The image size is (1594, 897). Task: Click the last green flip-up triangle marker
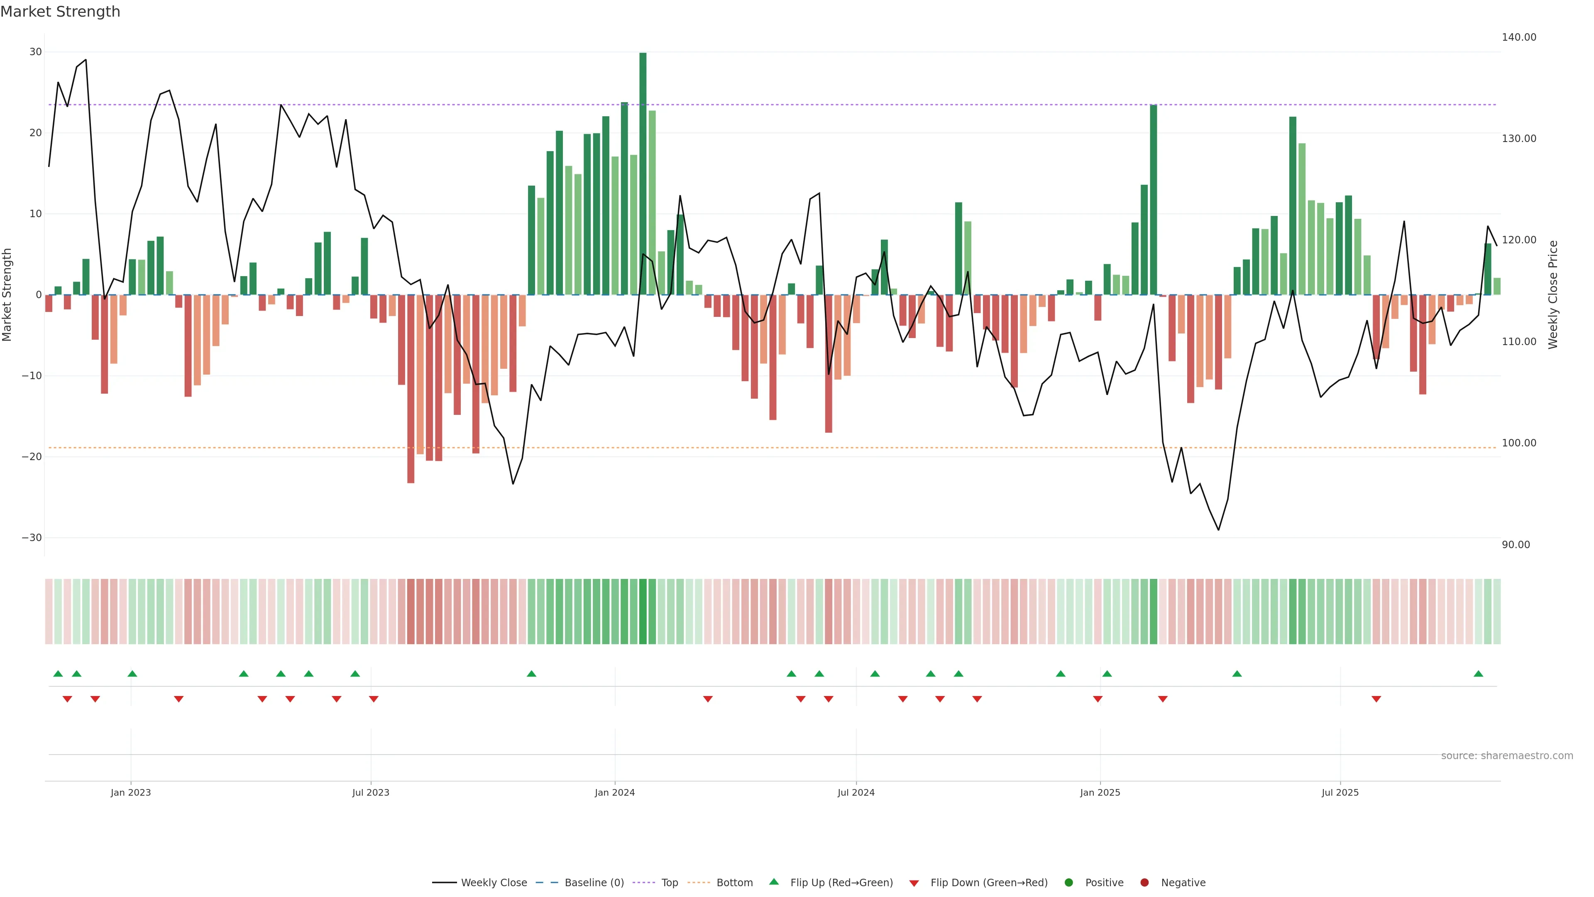[1478, 674]
